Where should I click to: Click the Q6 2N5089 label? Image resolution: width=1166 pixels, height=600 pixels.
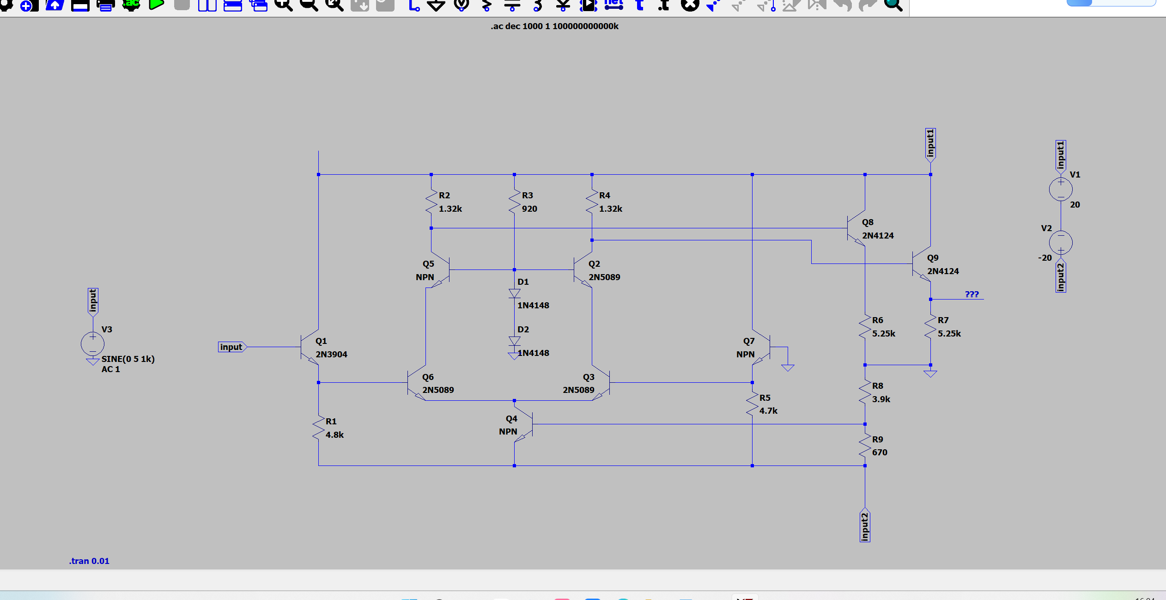tap(438, 390)
